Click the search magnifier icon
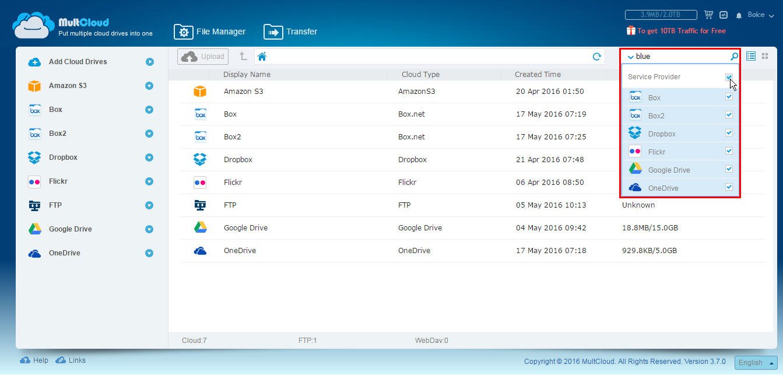The width and height of the screenshot is (783, 375). pyautogui.click(x=734, y=57)
